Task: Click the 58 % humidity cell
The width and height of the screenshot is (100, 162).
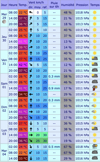Action: click(x=67, y=76)
